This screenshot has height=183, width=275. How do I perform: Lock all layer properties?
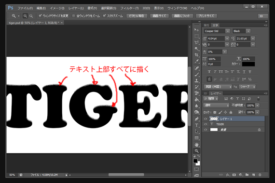[231, 112]
